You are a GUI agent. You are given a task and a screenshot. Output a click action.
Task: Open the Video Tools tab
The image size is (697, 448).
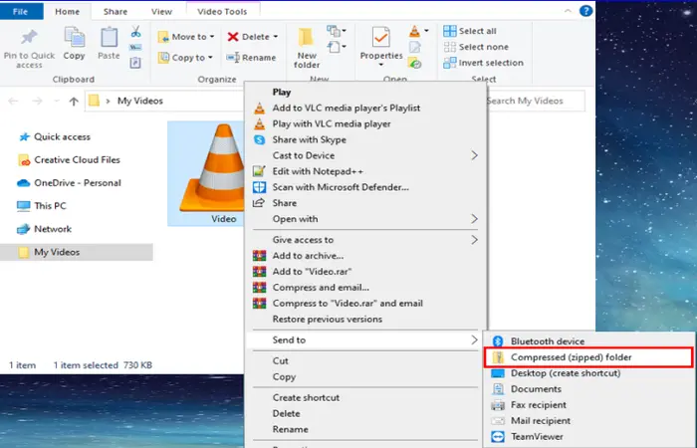click(222, 12)
